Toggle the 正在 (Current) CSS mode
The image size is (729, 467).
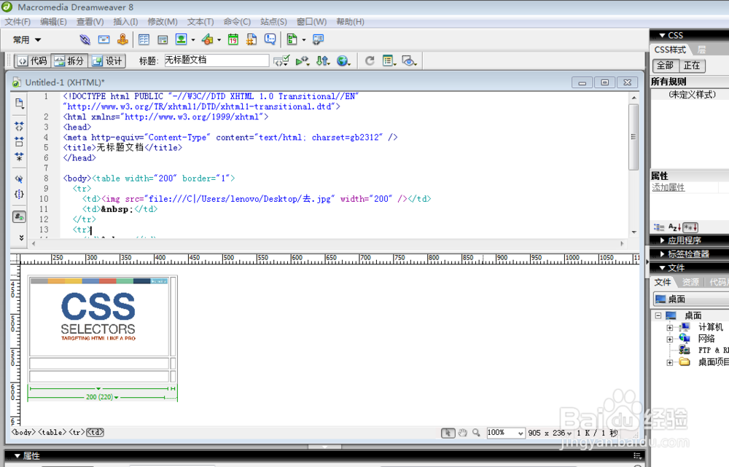693,66
